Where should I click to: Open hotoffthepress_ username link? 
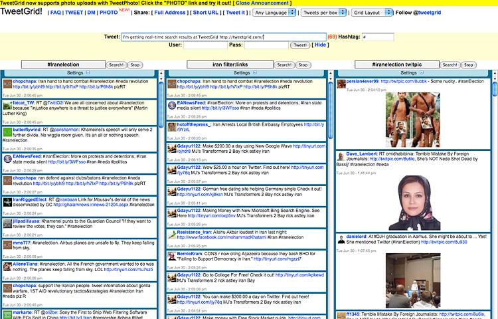(194, 124)
